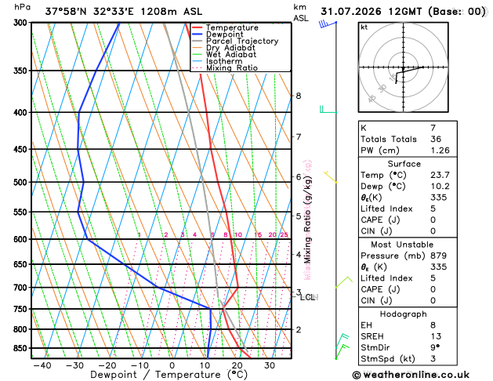This screenshot has width=493, height=381.
Task: Click the 500 hPa pressure label
Action: click(x=22, y=183)
